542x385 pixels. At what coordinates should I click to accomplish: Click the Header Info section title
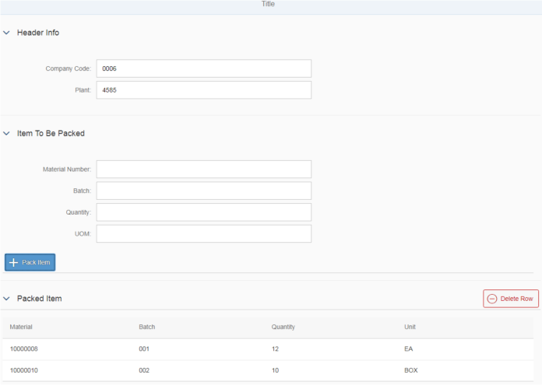(38, 33)
